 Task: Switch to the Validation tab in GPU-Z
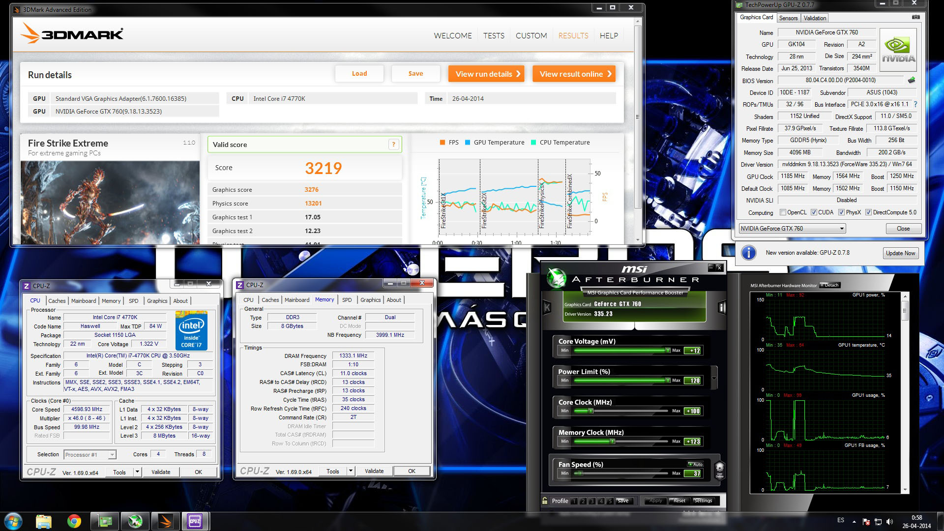(815, 18)
